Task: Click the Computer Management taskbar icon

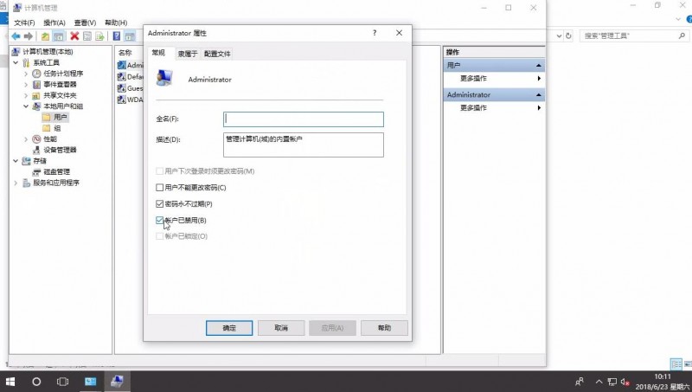Action: pos(117,382)
